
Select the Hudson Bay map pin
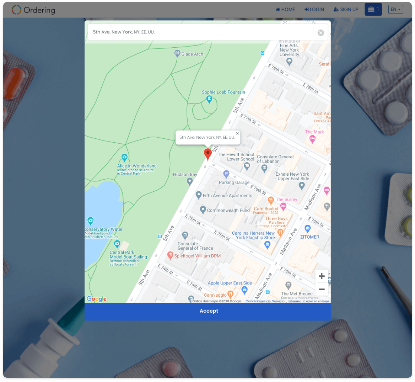coord(189,181)
